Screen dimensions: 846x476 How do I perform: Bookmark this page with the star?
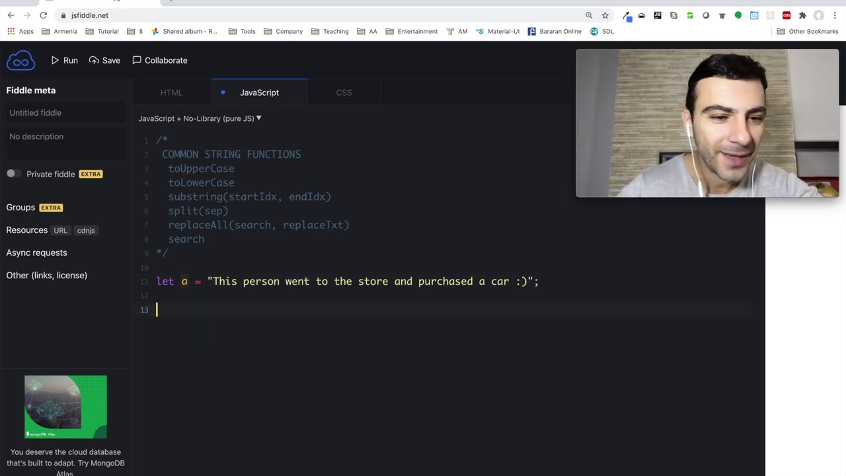(x=605, y=15)
